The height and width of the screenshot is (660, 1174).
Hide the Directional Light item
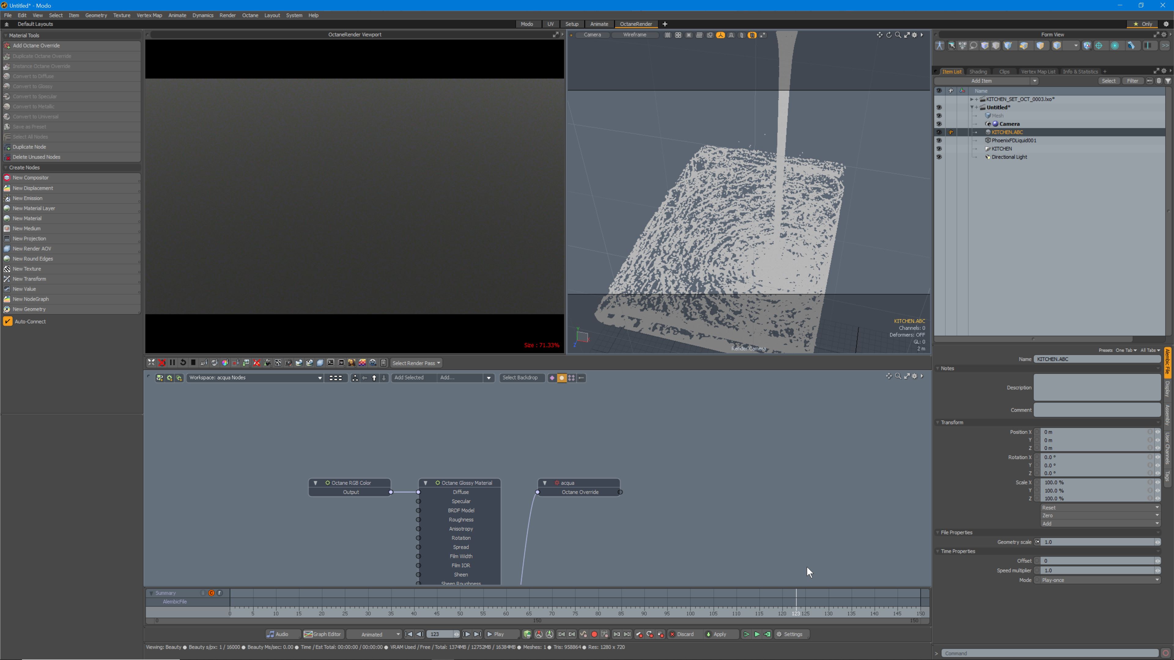[x=939, y=157]
